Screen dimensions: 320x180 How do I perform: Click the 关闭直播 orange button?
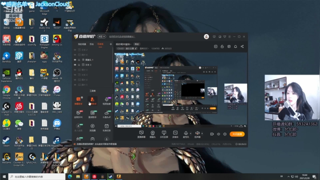click(x=237, y=134)
